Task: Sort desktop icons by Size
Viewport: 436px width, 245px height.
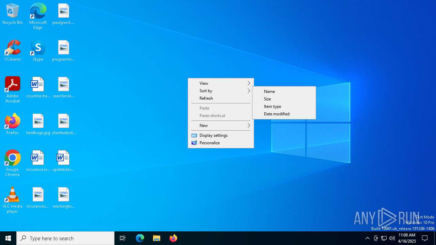Action: [284, 99]
